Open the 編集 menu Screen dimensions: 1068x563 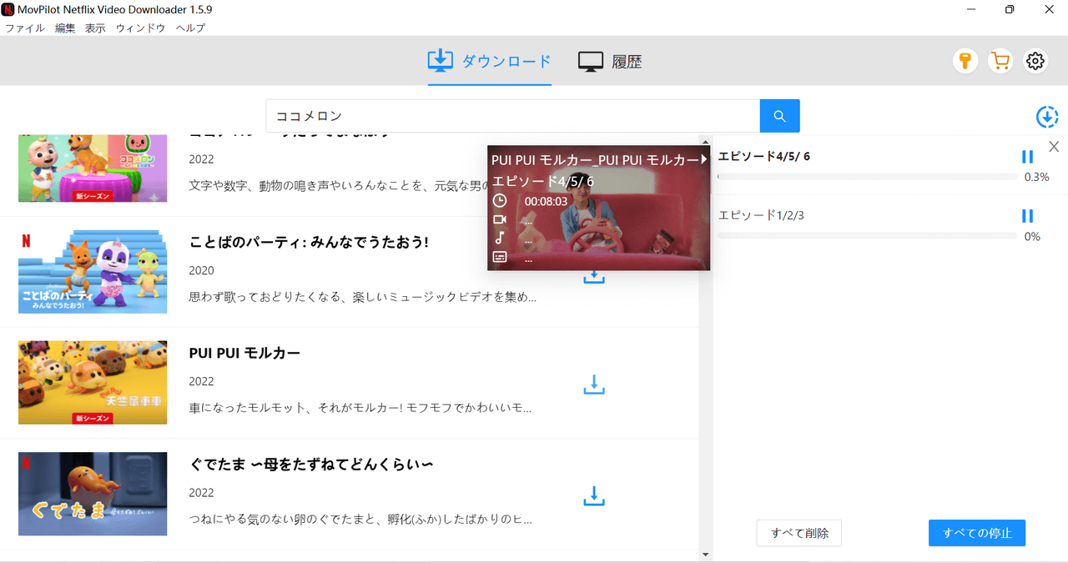point(65,28)
